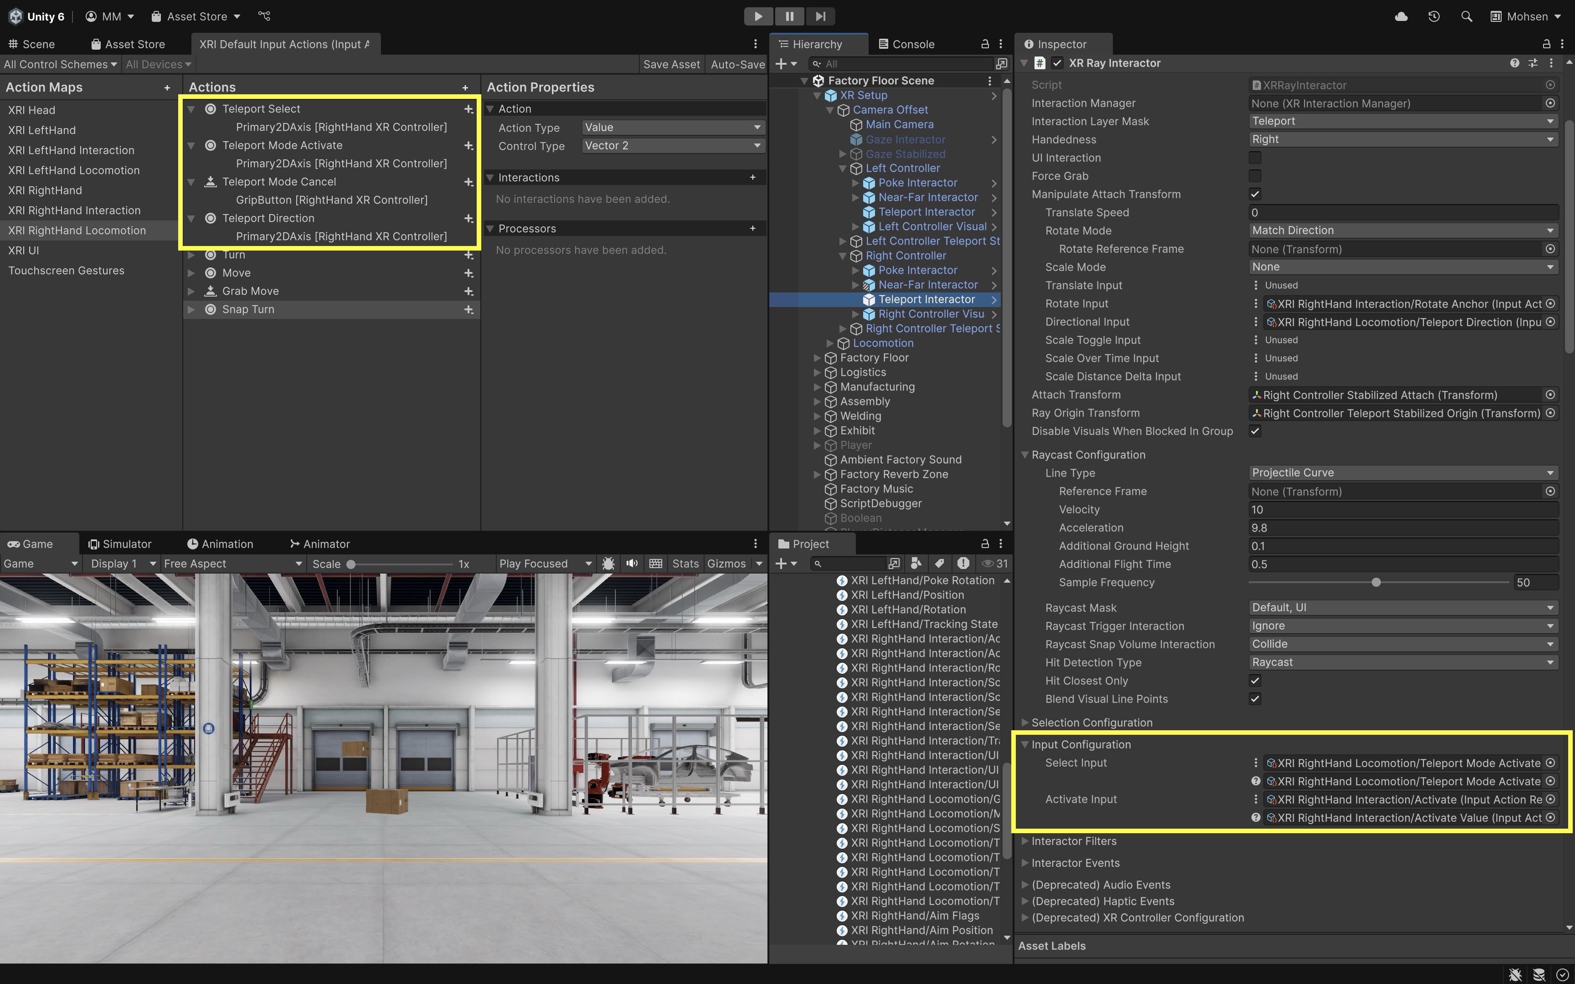Open the Action Type dropdown
The width and height of the screenshot is (1575, 984).
point(672,128)
